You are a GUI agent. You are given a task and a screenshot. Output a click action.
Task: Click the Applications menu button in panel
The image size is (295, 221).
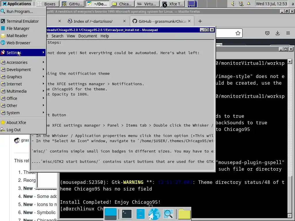pos(16,4)
